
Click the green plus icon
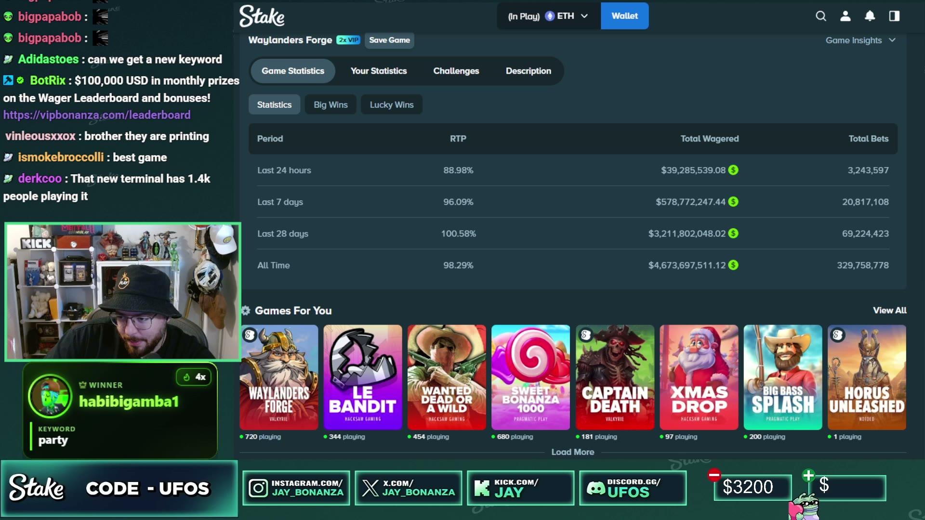coord(808,476)
